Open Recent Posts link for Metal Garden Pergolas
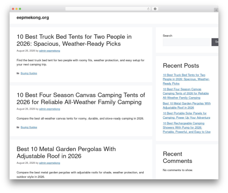The height and width of the screenshot is (193, 228). [x=187, y=105]
